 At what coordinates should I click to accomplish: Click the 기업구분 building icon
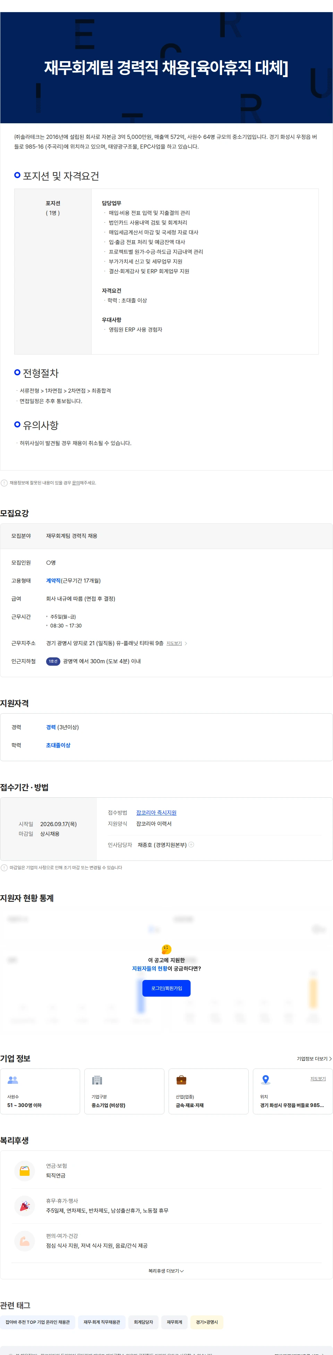(97, 1080)
